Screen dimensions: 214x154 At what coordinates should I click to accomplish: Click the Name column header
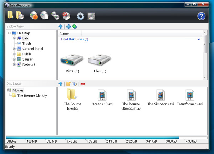(65, 33)
